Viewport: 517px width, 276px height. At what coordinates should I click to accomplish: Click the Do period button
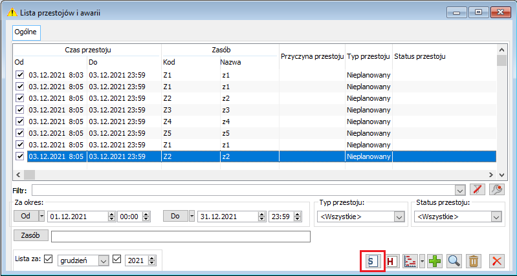point(176,216)
